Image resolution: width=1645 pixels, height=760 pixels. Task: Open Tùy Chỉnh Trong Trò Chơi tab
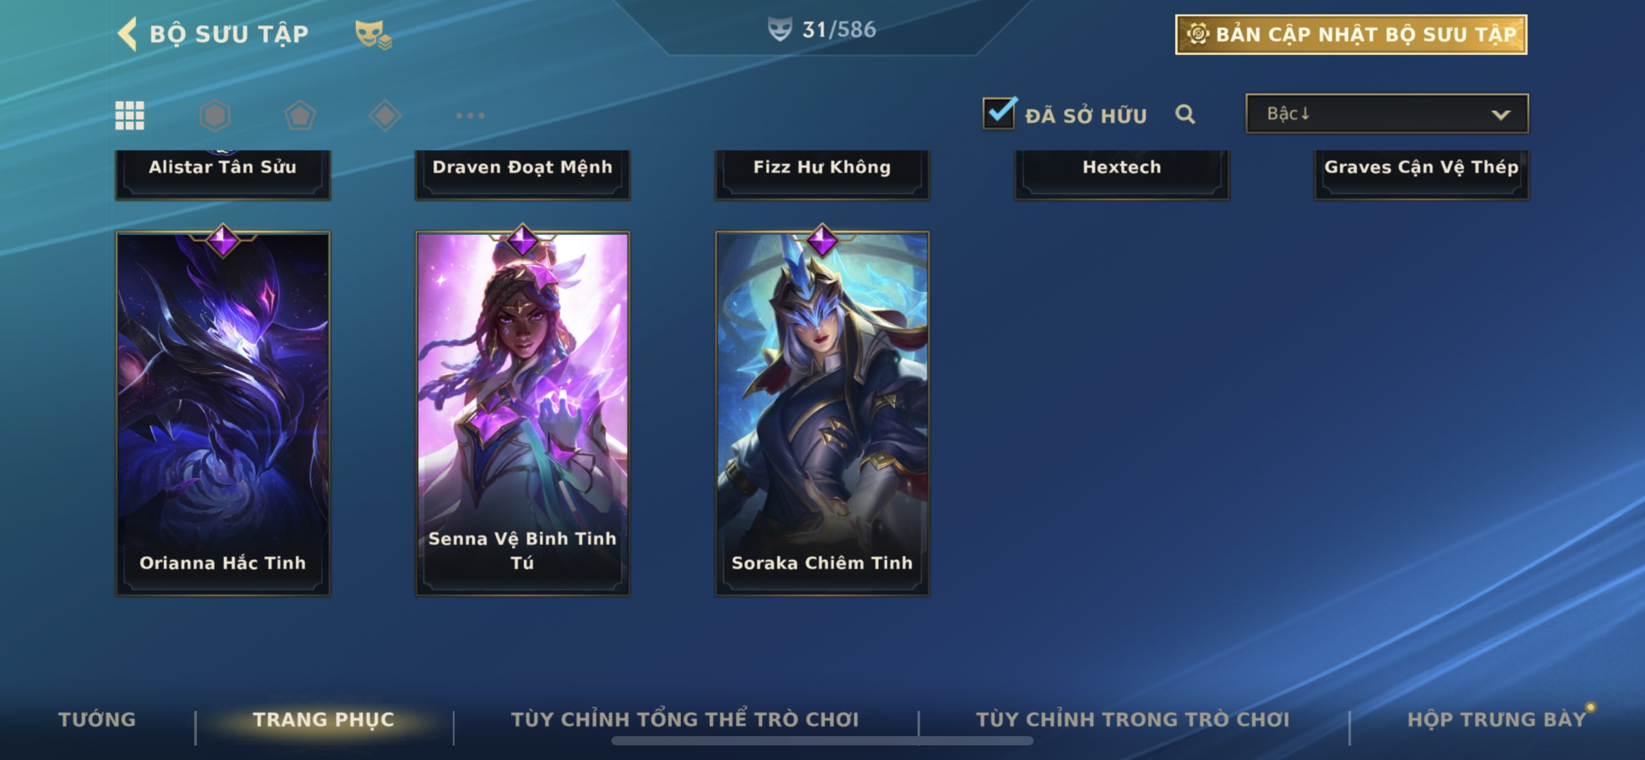click(x=1133, y=720)
